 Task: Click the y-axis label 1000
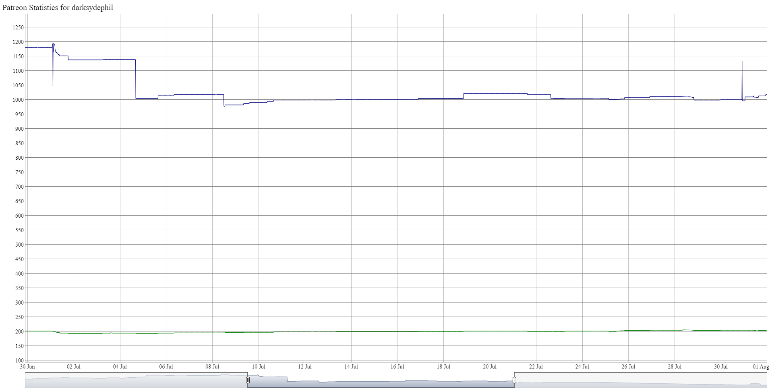[x=18, y=100]
